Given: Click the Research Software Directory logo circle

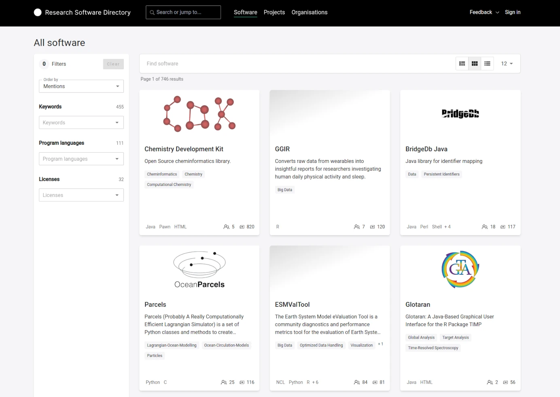Looking at the screenshot, I should coord(38,13).
